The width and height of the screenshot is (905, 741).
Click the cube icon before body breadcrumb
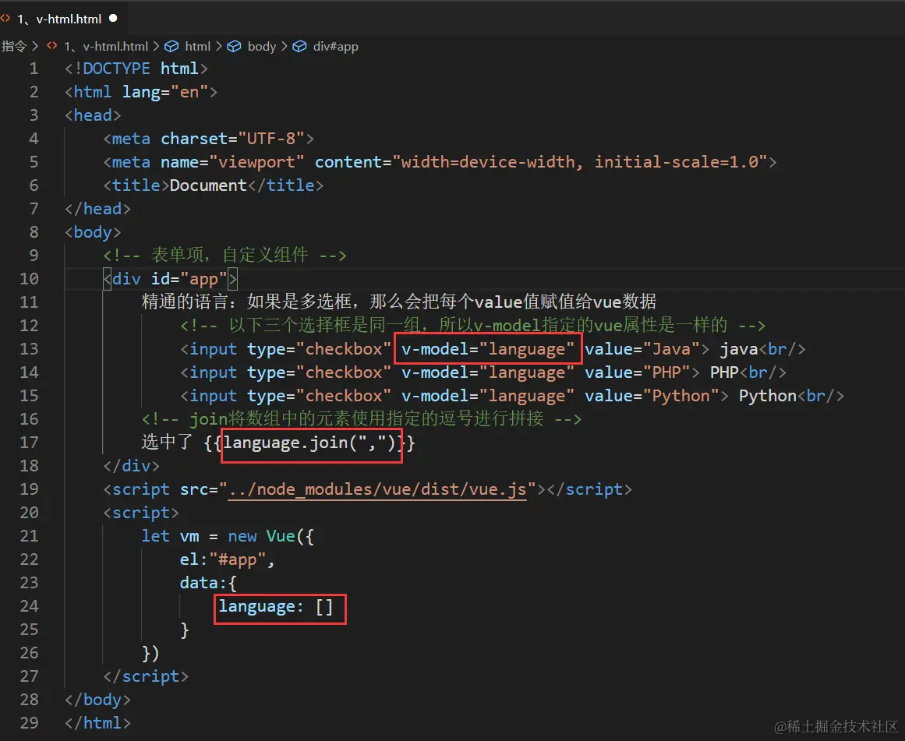tap(234, 46)
